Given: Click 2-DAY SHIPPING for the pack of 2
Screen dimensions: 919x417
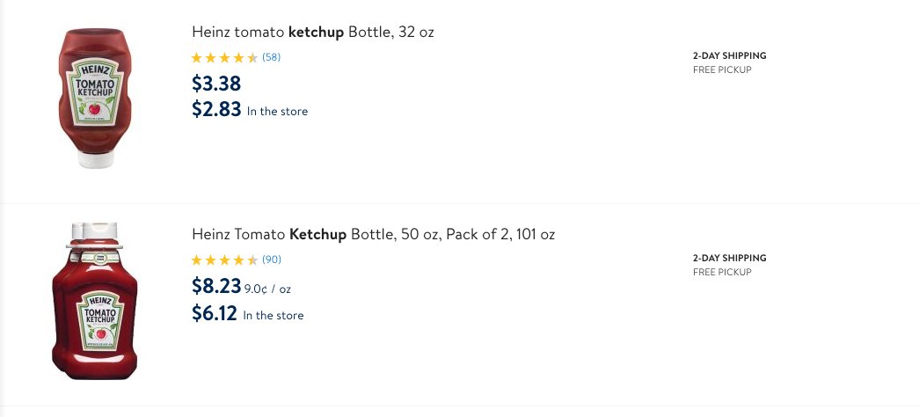Looking at the screenshot, I should tap(729, 258).
